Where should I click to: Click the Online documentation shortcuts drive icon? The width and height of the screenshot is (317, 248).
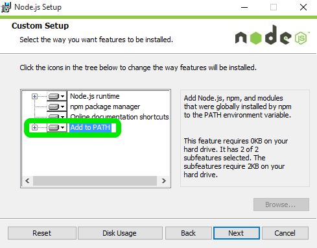coord(54,117)
